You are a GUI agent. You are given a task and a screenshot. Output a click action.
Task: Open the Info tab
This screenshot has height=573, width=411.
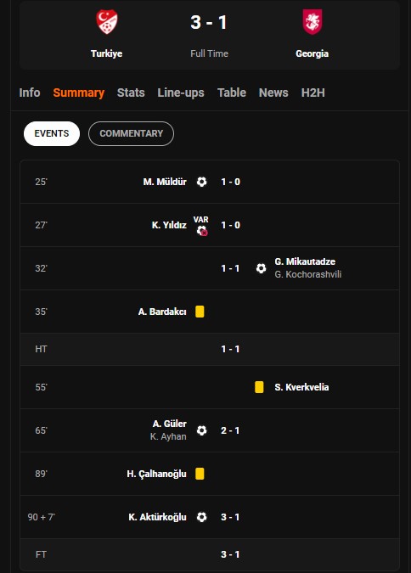(30, 93)
